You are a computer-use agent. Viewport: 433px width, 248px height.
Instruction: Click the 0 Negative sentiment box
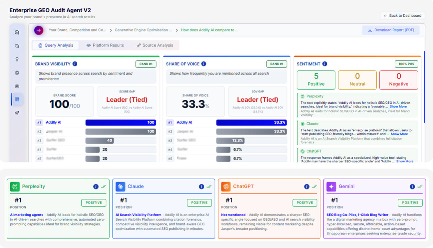[x=399, y=80]
